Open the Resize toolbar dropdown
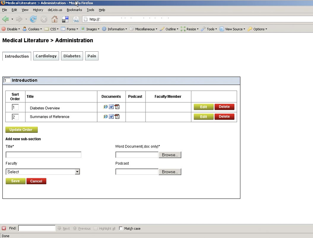The width and height of the screenshot is (313, 238). point(189,29)
